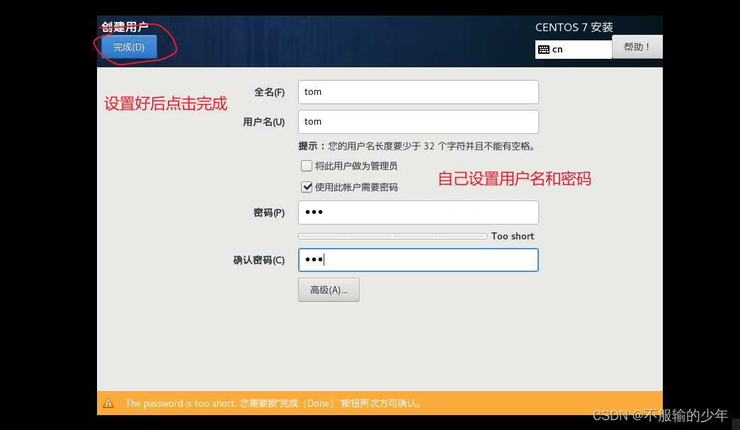Click the 用户名(U) label
The height and width of the screenshot is (430, 740).
coord(264,122)
